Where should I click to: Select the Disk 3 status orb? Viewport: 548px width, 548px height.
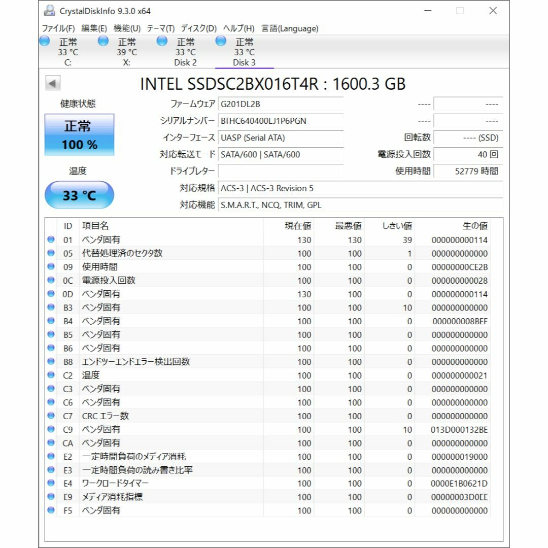tap(221, 41)
